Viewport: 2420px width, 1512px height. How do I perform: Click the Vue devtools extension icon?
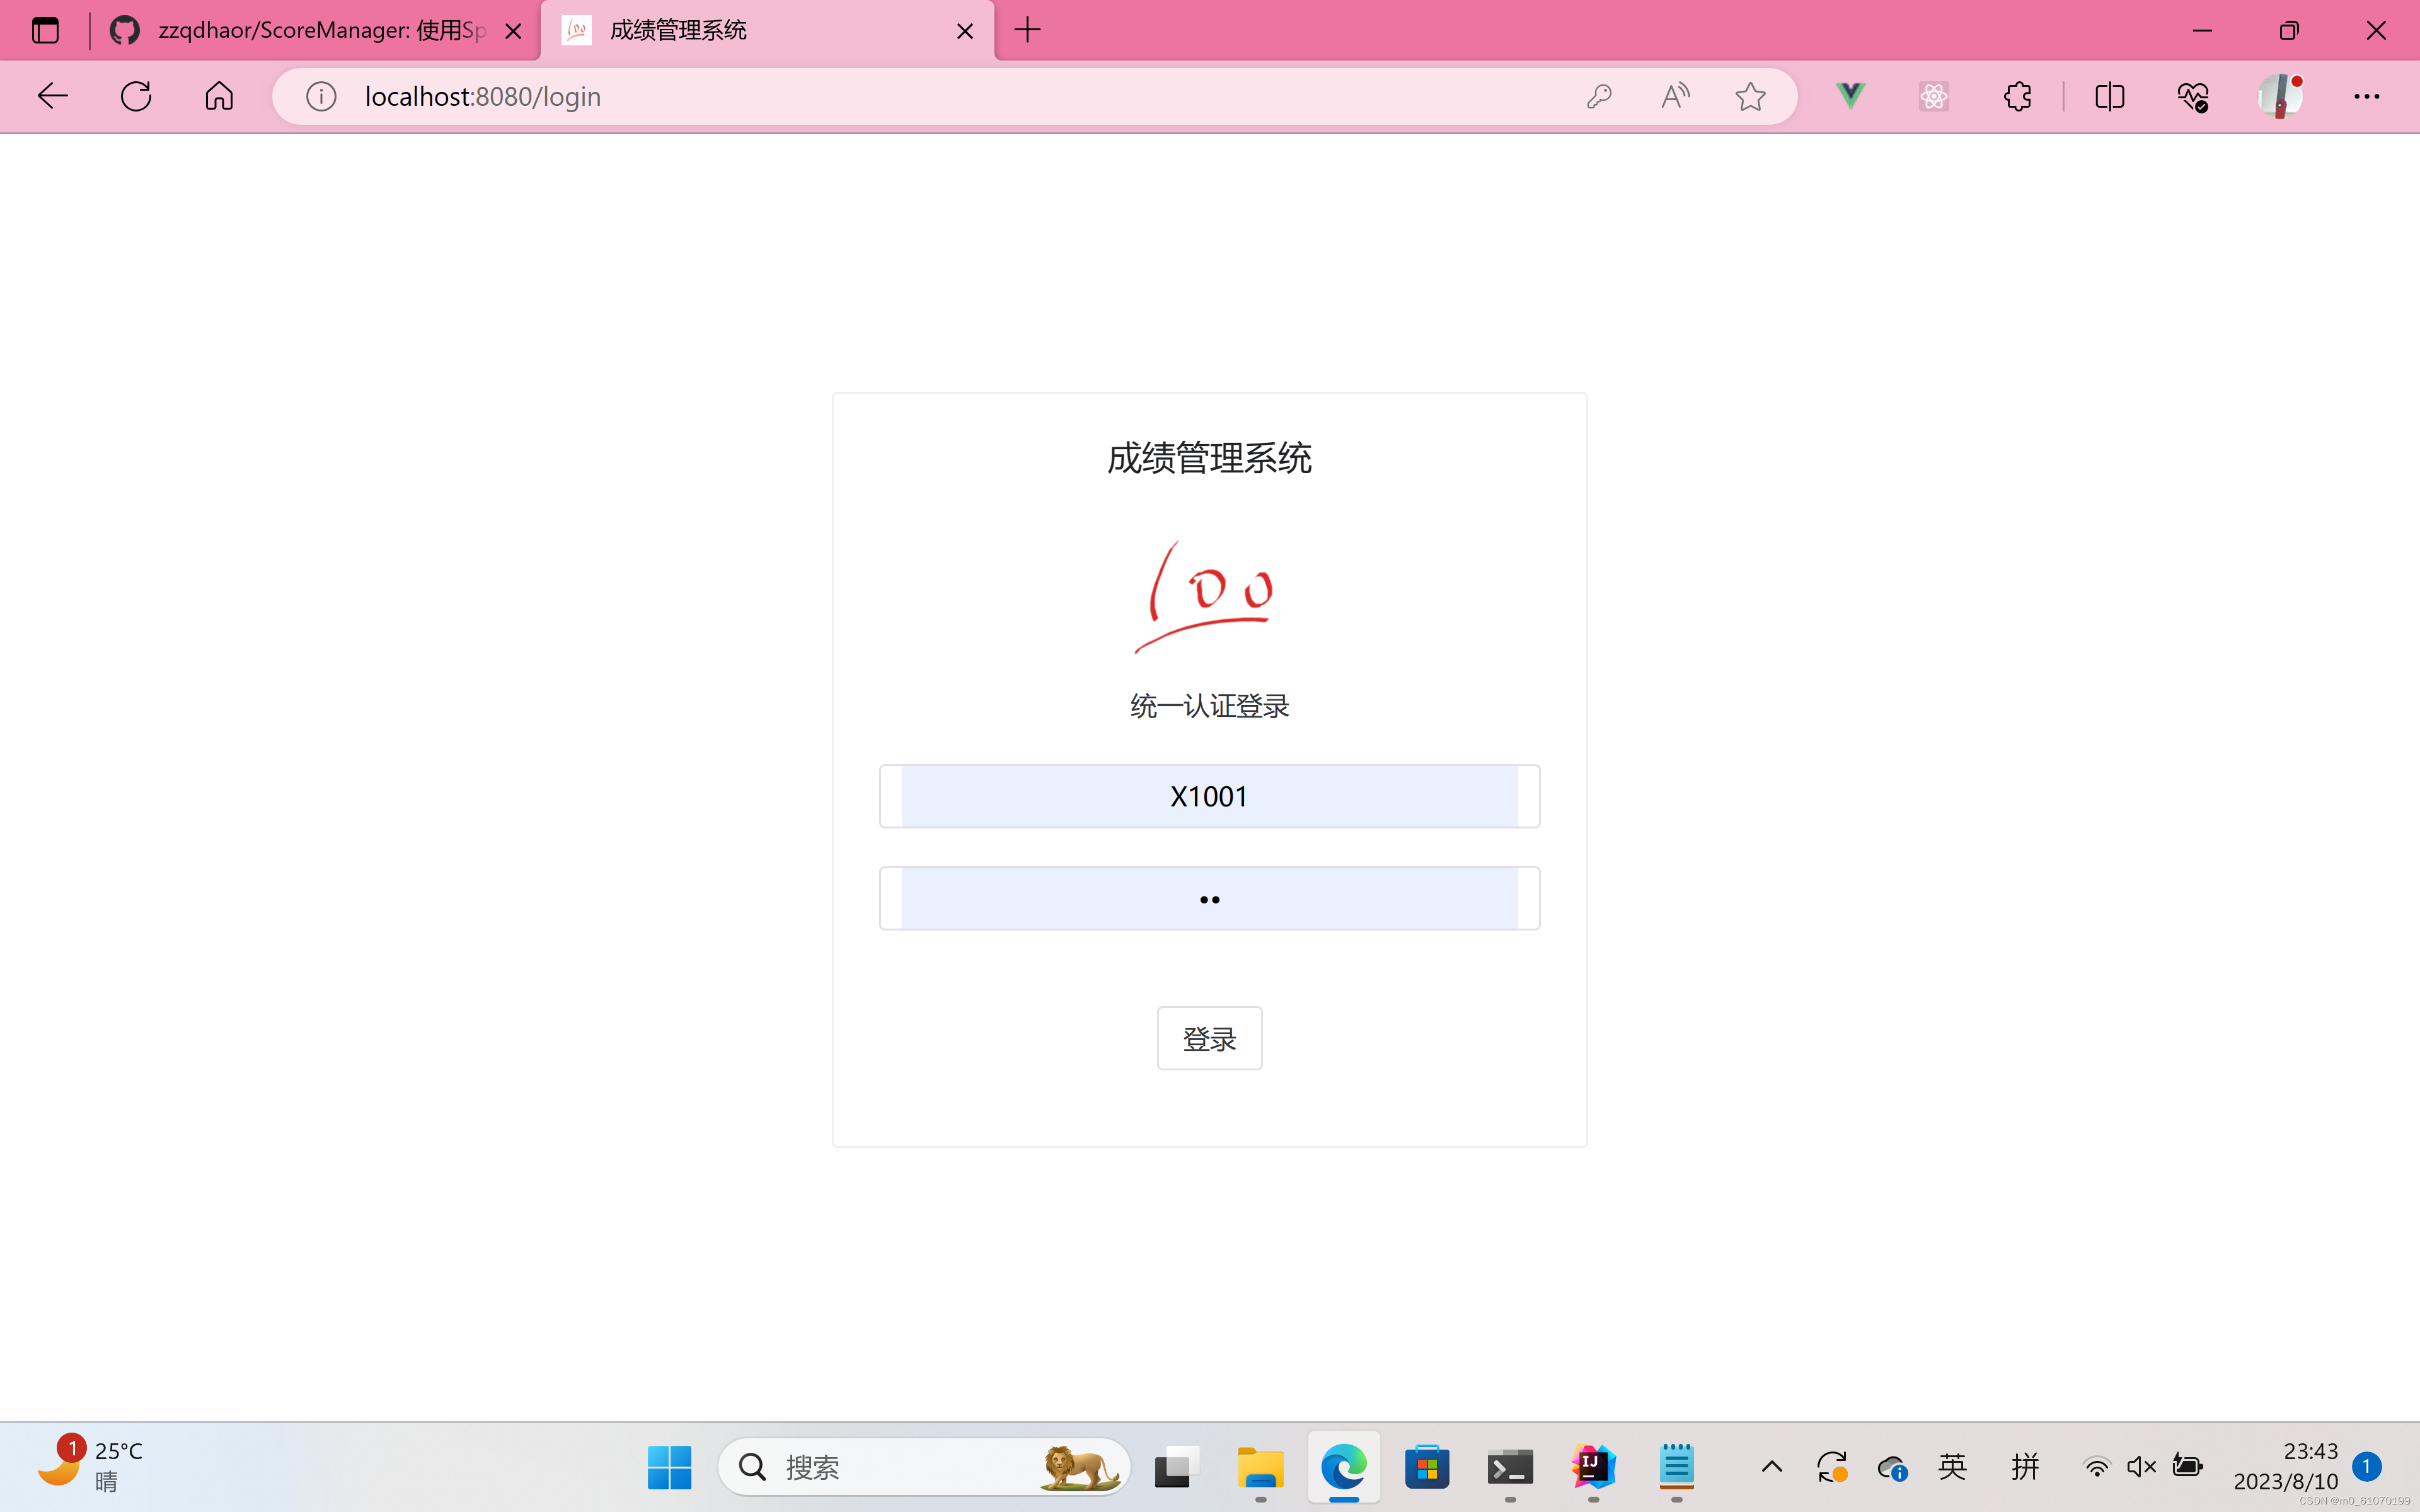[x=1850, y=96]
